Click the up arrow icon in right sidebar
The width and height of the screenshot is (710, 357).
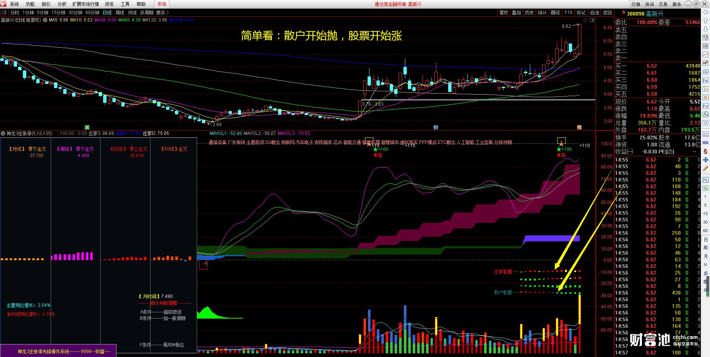705,21
